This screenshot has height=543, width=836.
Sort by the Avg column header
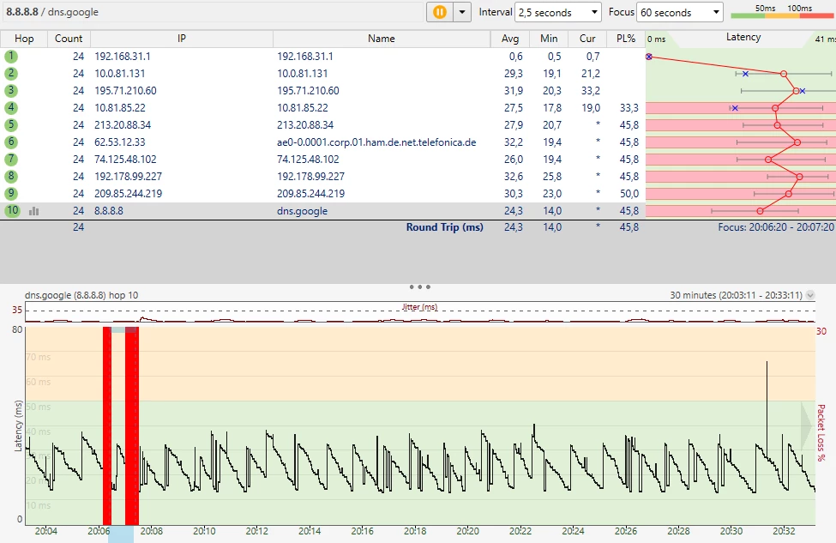coord(510,39)
